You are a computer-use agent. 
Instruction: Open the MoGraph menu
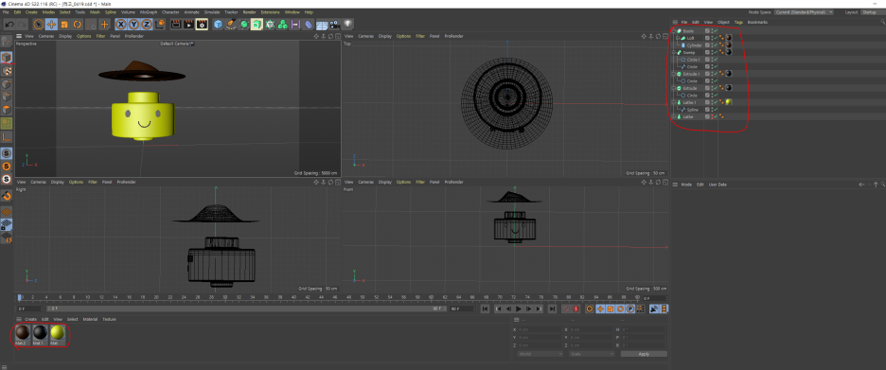(x=148, y=12)
